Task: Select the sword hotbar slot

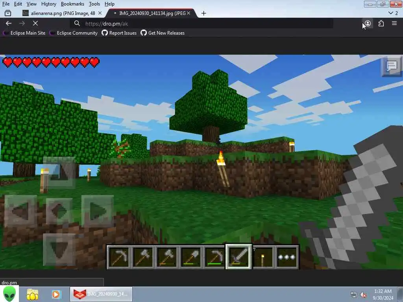Action: (239, 256)
